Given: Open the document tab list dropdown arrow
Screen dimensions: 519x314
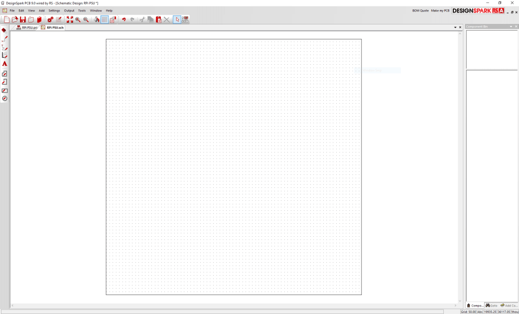Looking at the screenshot, I should 455,27.
